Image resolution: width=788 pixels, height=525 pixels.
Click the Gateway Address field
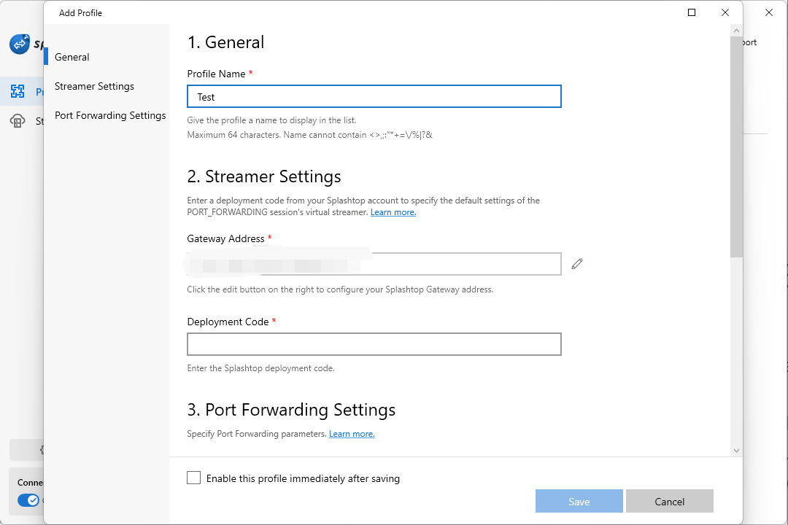pos(374,264)
